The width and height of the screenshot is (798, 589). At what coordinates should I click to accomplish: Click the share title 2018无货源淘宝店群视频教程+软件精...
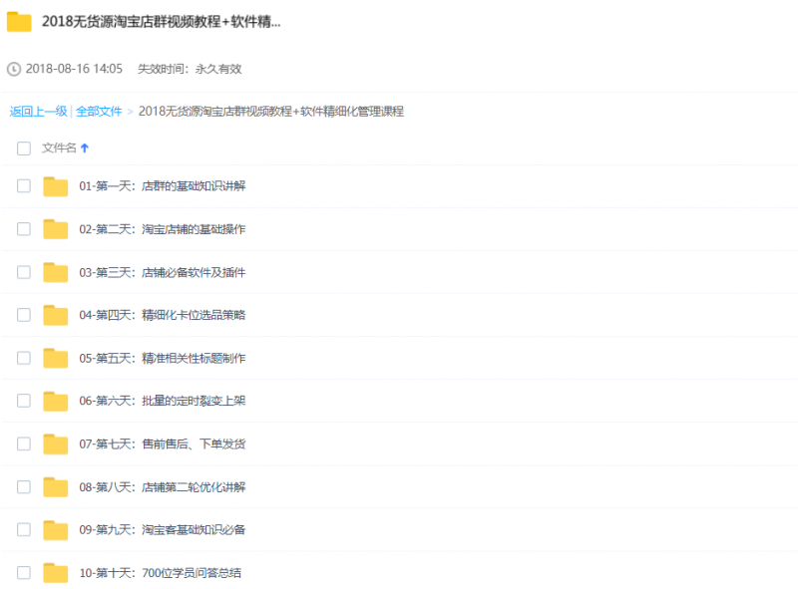coord(162,22)
